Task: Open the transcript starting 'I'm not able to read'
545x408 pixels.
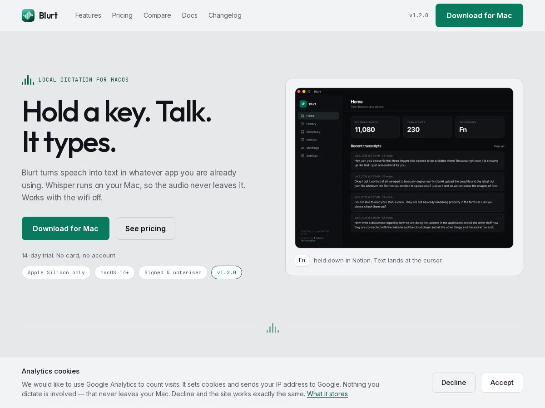Action: click(x=427, y=202)
